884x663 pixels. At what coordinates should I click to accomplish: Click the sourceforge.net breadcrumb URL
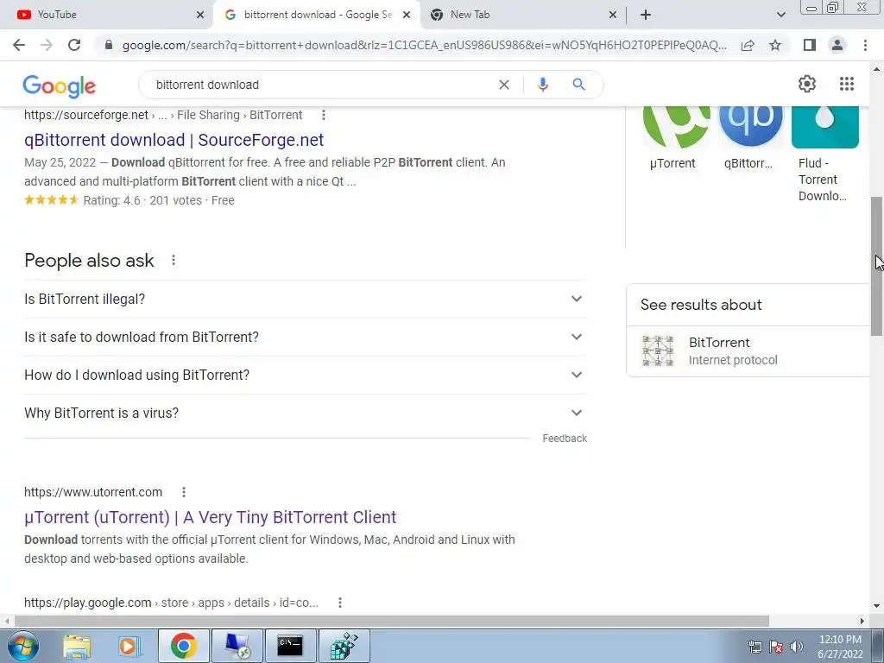point(163,115)
